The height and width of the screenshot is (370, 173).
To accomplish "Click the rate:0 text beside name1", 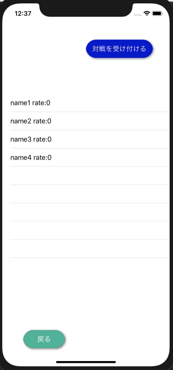I will (x=41, y=103).
